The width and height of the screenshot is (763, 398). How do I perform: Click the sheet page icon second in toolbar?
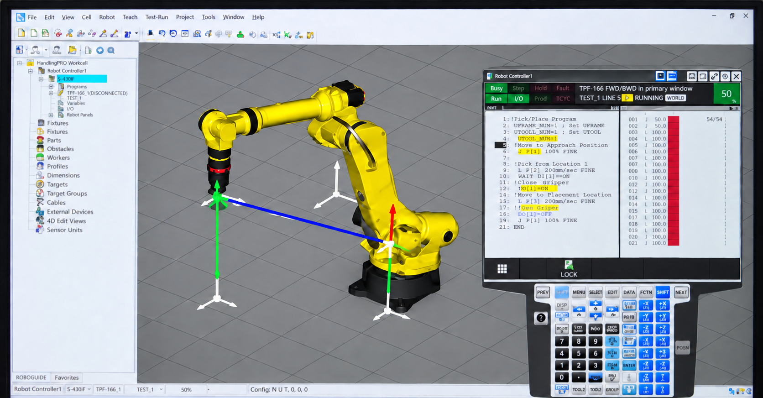click(33, 33)
